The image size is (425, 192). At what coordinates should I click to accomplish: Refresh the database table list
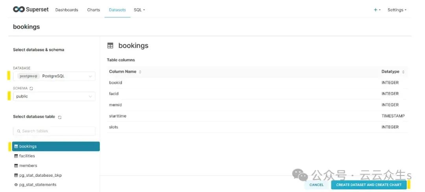click(x=60, y=117)
